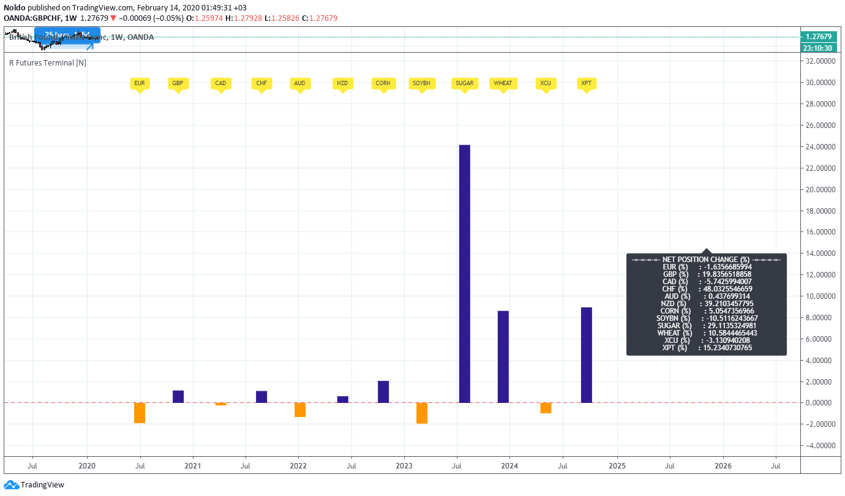Click the orange SOYBN negative bar
Screen dimensions: 845x496
click(x=422, y=413)
